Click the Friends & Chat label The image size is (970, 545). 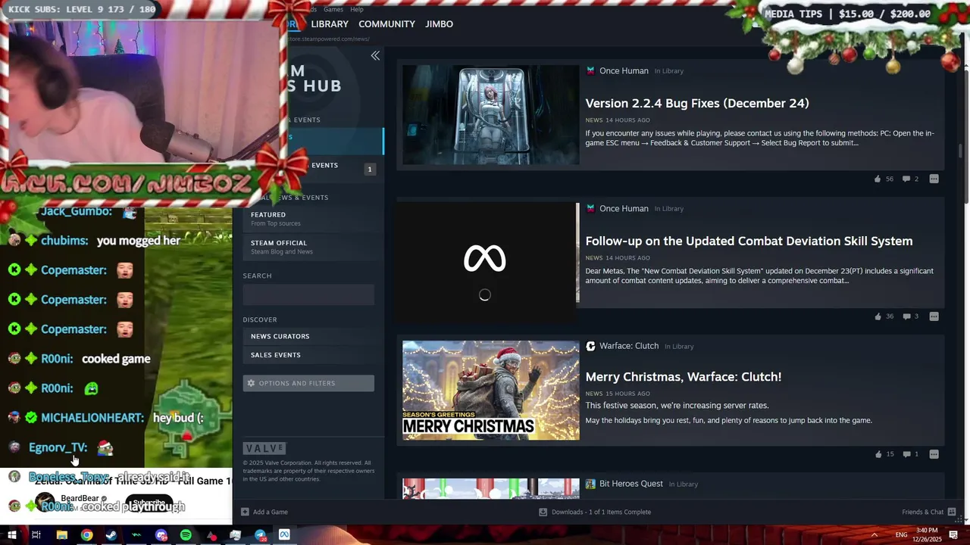(x=922, y=512)
